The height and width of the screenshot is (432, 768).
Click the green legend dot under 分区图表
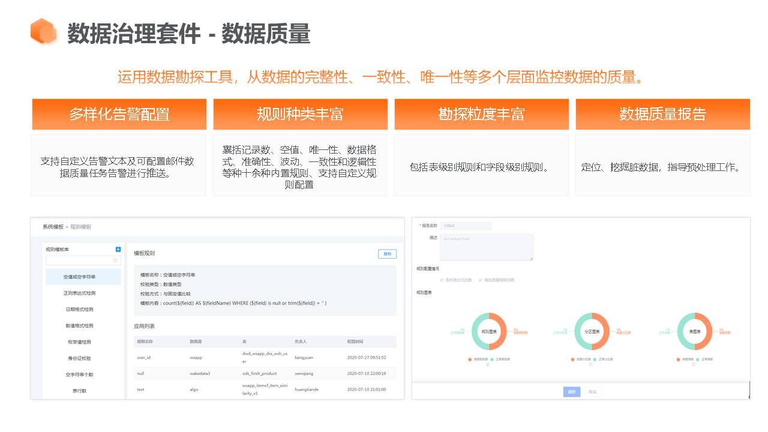[595, 359]
